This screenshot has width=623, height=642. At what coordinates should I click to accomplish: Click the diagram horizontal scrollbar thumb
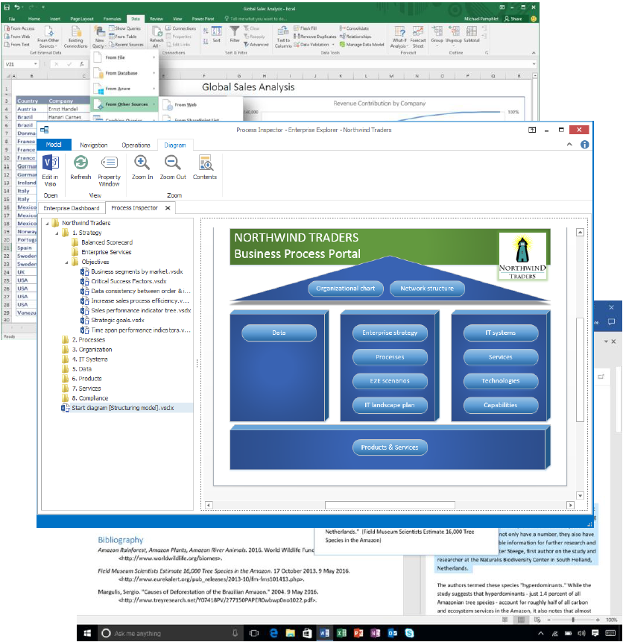click(x=390, y=506)
